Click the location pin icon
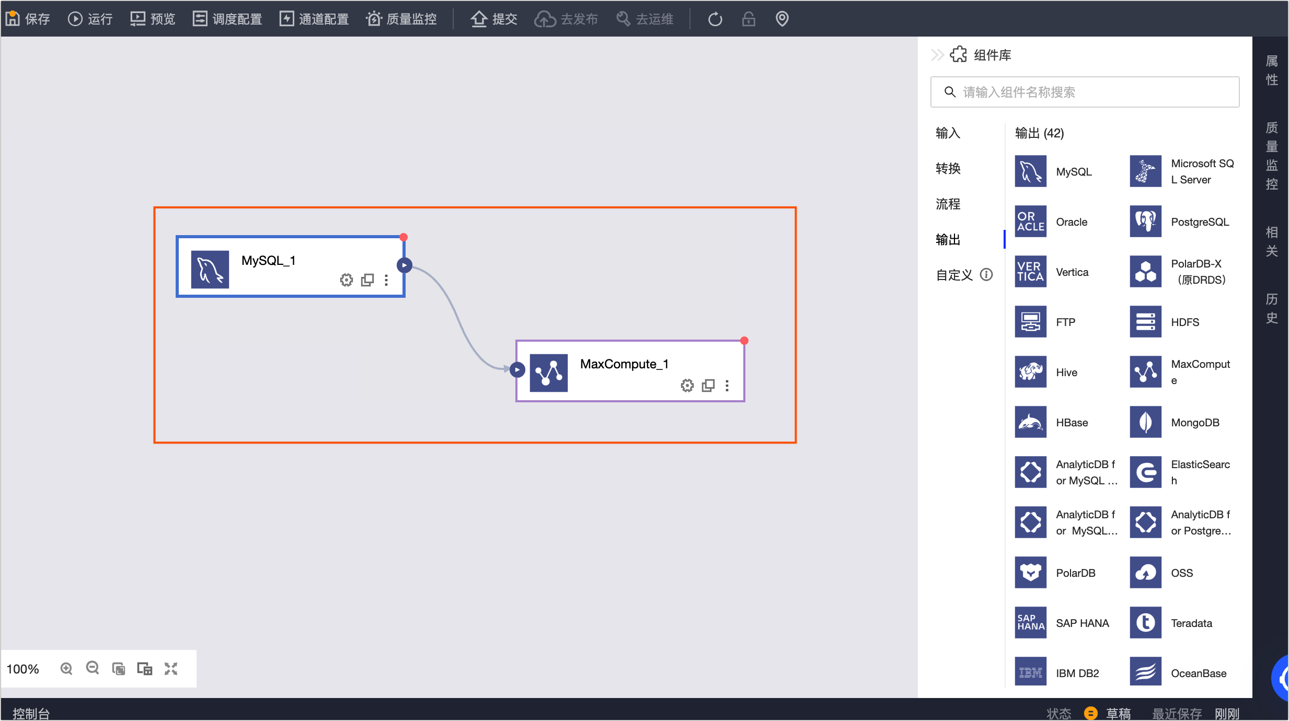Image resolution: width=1289 pixels, height=721 pixels. [x=782, y=19]
